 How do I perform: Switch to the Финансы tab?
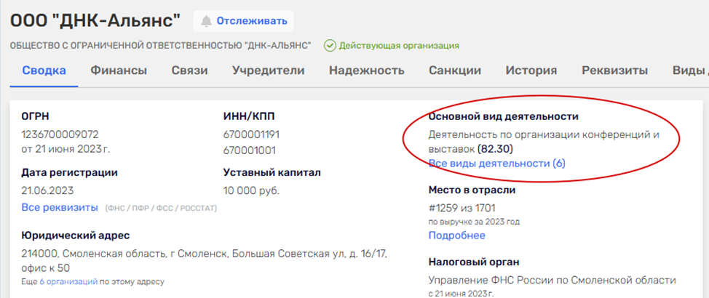coord(119,71)
